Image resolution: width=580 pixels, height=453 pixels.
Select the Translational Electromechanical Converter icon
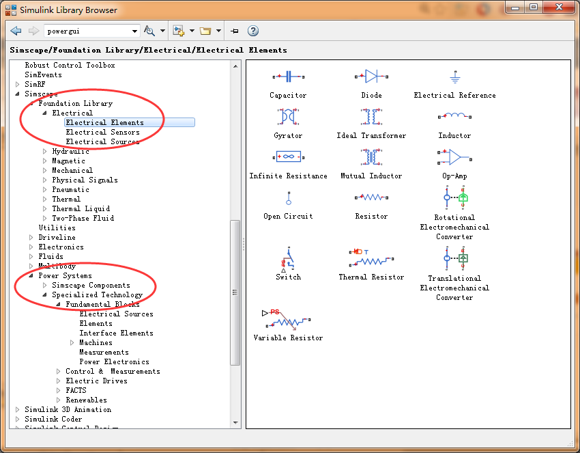455,258
